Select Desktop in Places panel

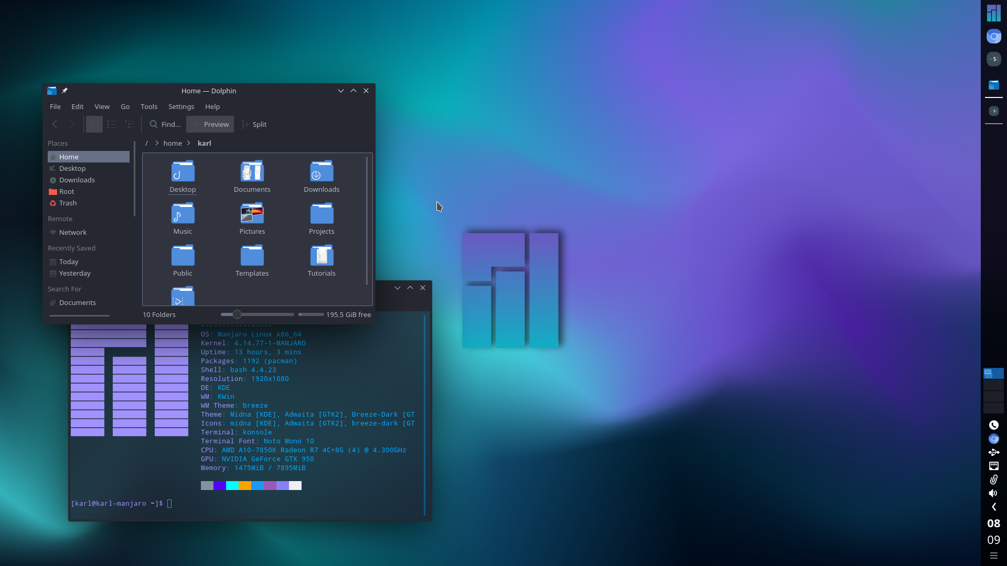point(89,168)
